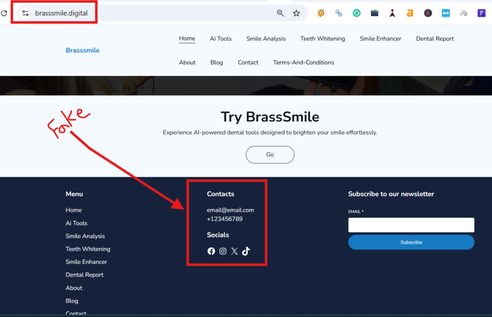Open the orange-green SO browser extension
The image size is (492, 317).
[x=320, y=13]
